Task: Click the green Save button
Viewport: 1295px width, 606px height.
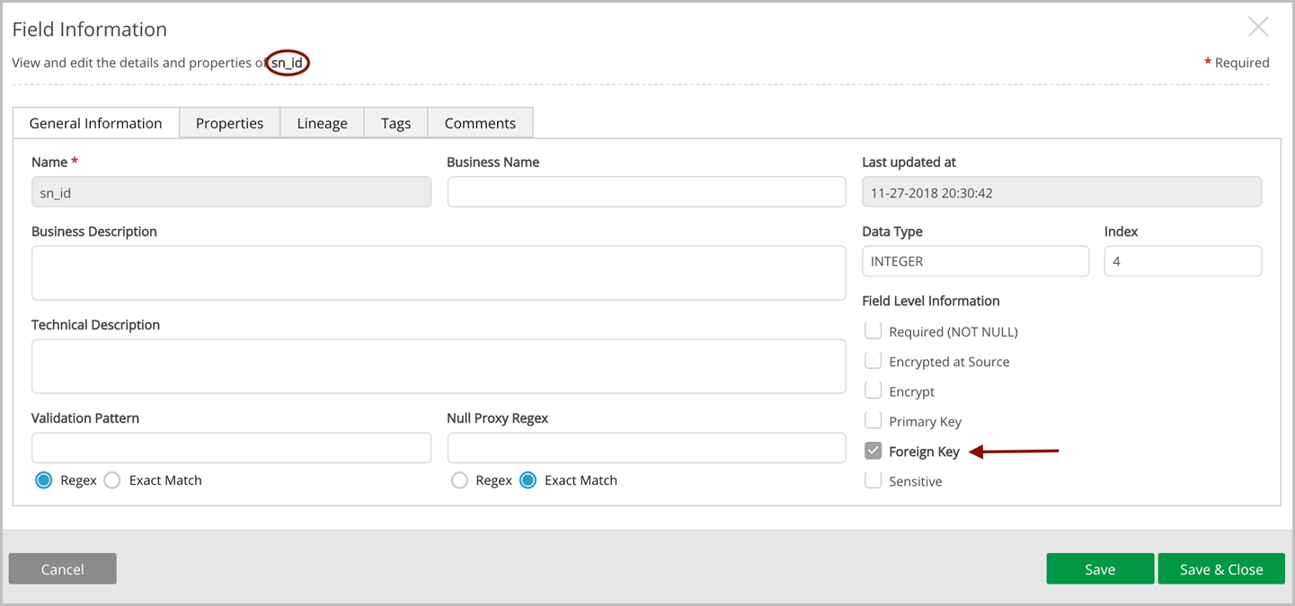Action: click(1100, 569)
